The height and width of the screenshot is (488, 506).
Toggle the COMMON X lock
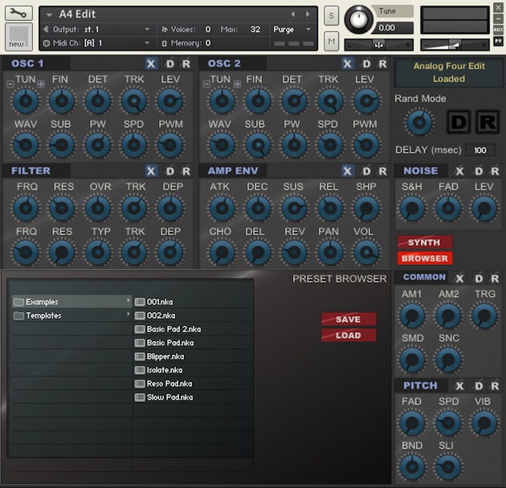(459, 278)
